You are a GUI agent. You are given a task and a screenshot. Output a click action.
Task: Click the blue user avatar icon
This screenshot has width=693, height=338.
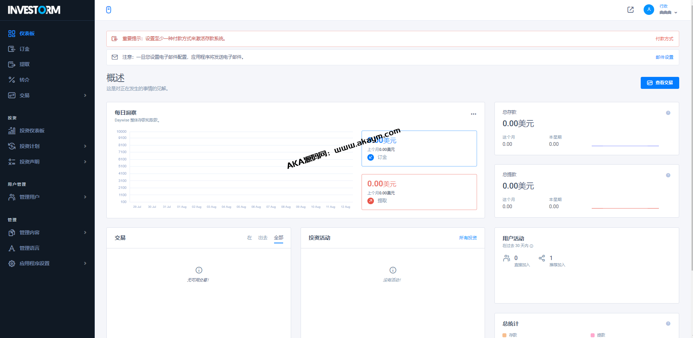click(648, 9)
